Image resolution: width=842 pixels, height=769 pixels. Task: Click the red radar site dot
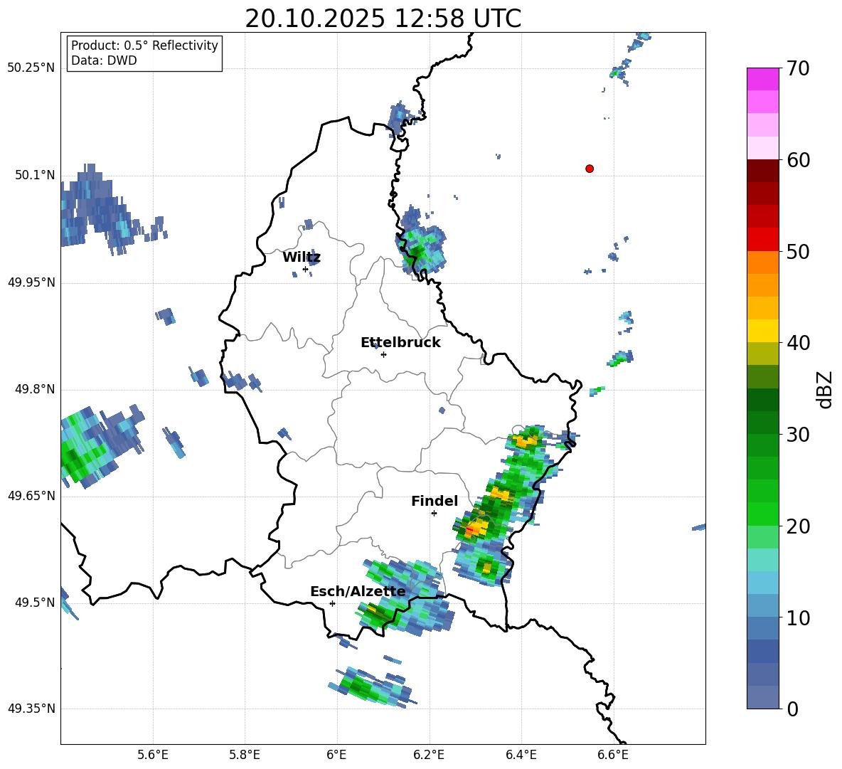pos(590,169)
